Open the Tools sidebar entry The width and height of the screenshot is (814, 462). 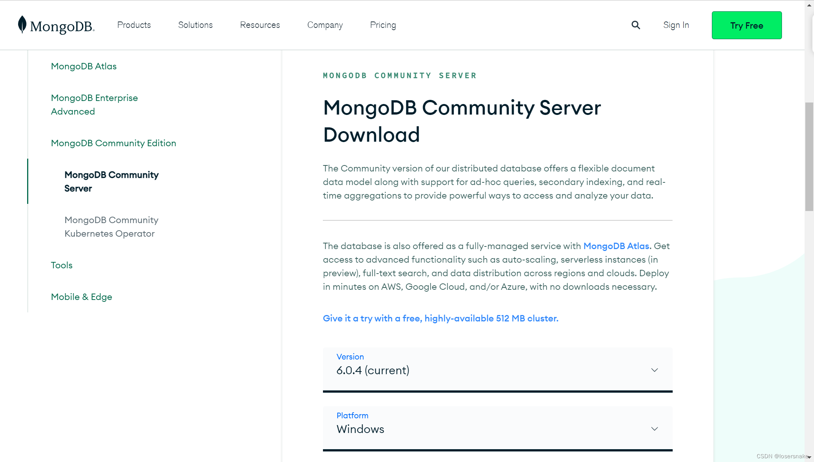point(61,265)
